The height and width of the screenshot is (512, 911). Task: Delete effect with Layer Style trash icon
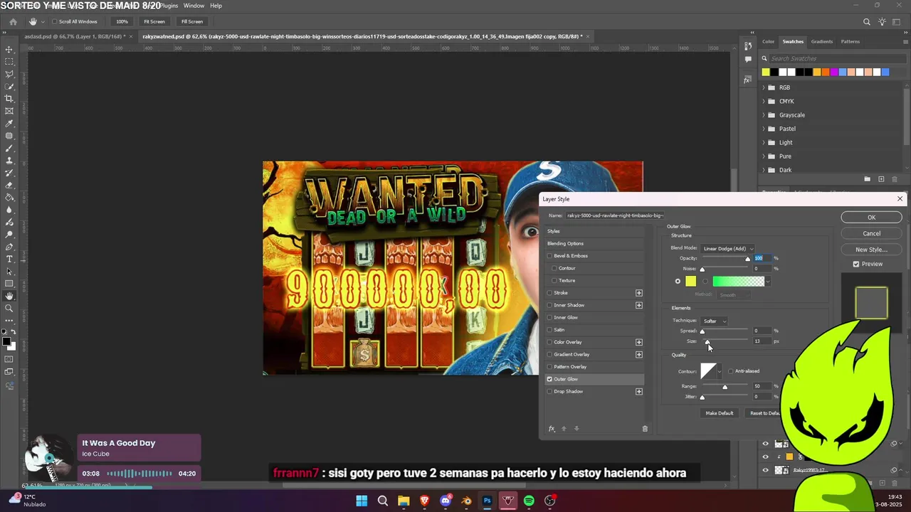click(645, 429)
